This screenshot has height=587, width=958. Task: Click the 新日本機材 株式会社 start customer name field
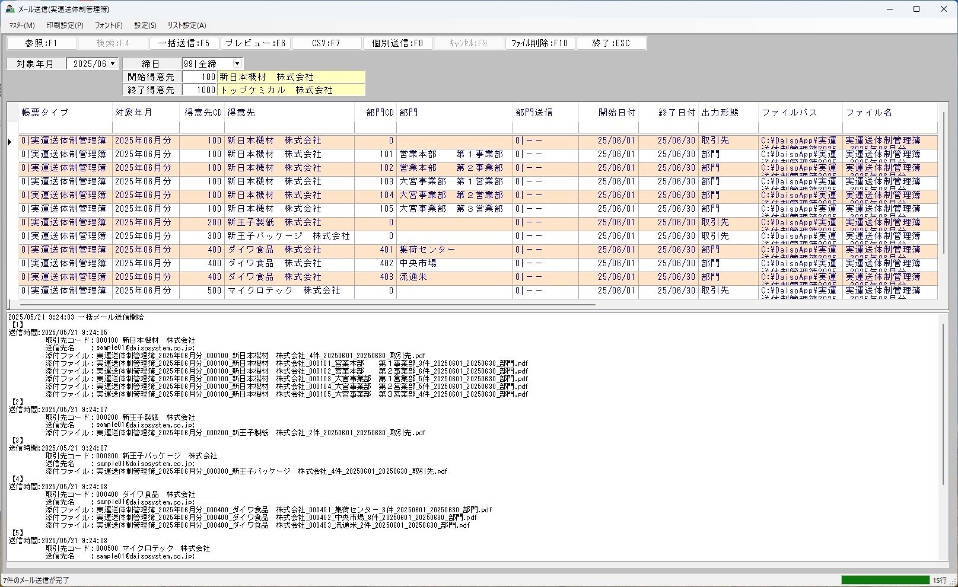(291, 77)
